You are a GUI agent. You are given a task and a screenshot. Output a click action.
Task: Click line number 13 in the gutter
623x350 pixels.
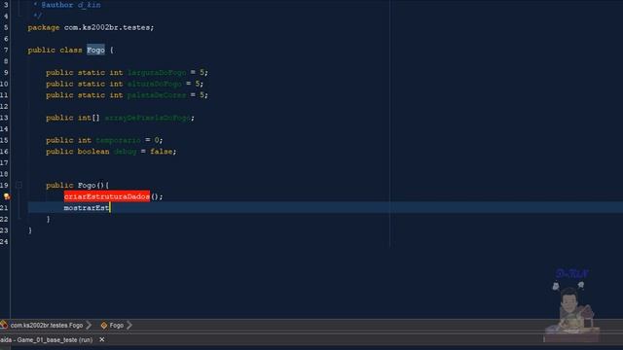(x=4, y=118)
